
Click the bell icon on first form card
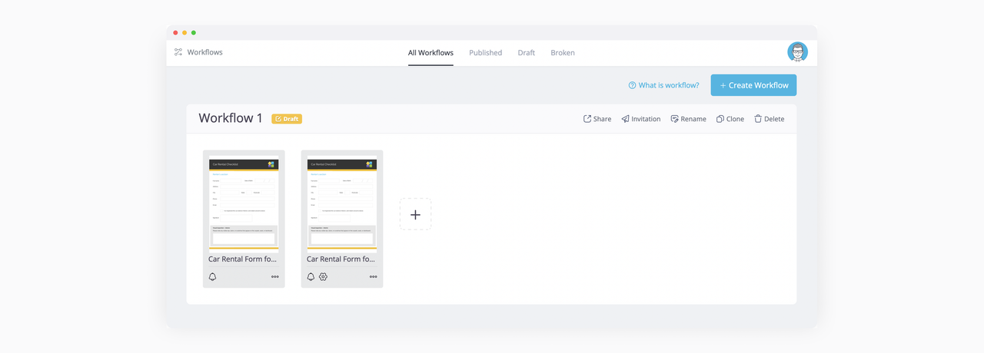[x=213, y=277]
